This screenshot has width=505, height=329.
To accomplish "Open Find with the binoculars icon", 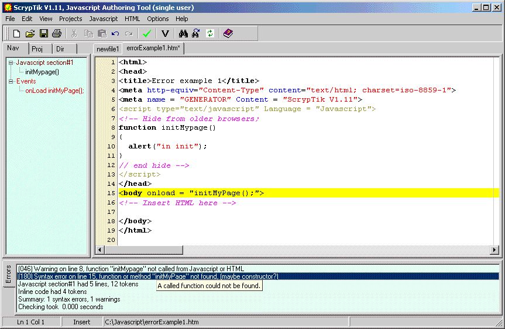I will point(183,34).
